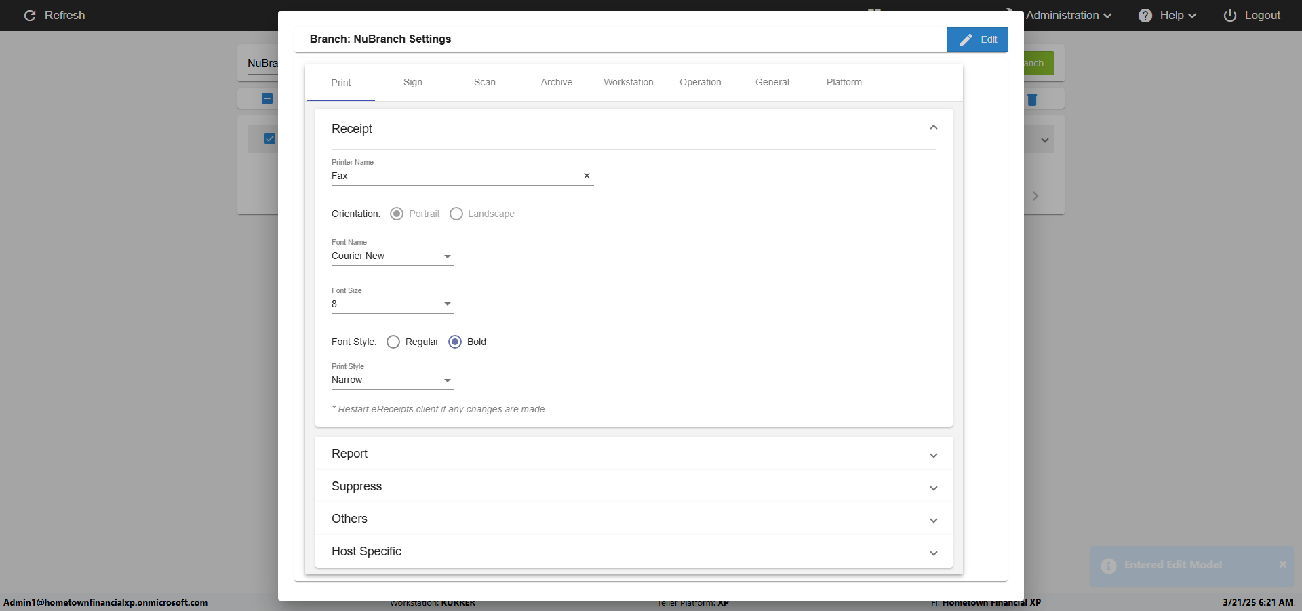Click the Logout power icon
This screenshot has height=611, width=1302.
[1230, 16]
